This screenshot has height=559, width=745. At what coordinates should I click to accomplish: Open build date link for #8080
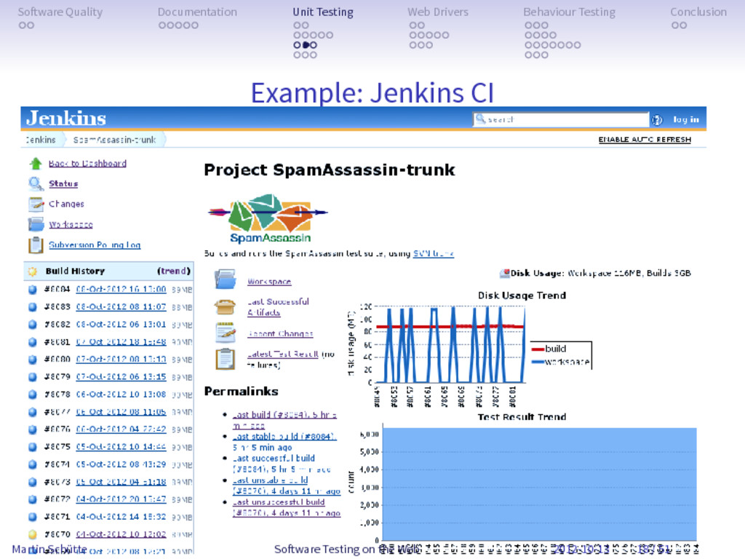click(121, 359)
